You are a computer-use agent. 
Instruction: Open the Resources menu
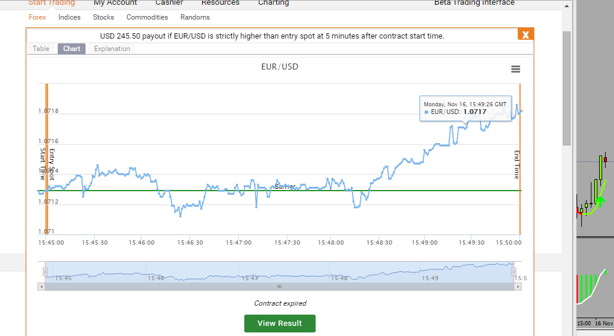221,3
